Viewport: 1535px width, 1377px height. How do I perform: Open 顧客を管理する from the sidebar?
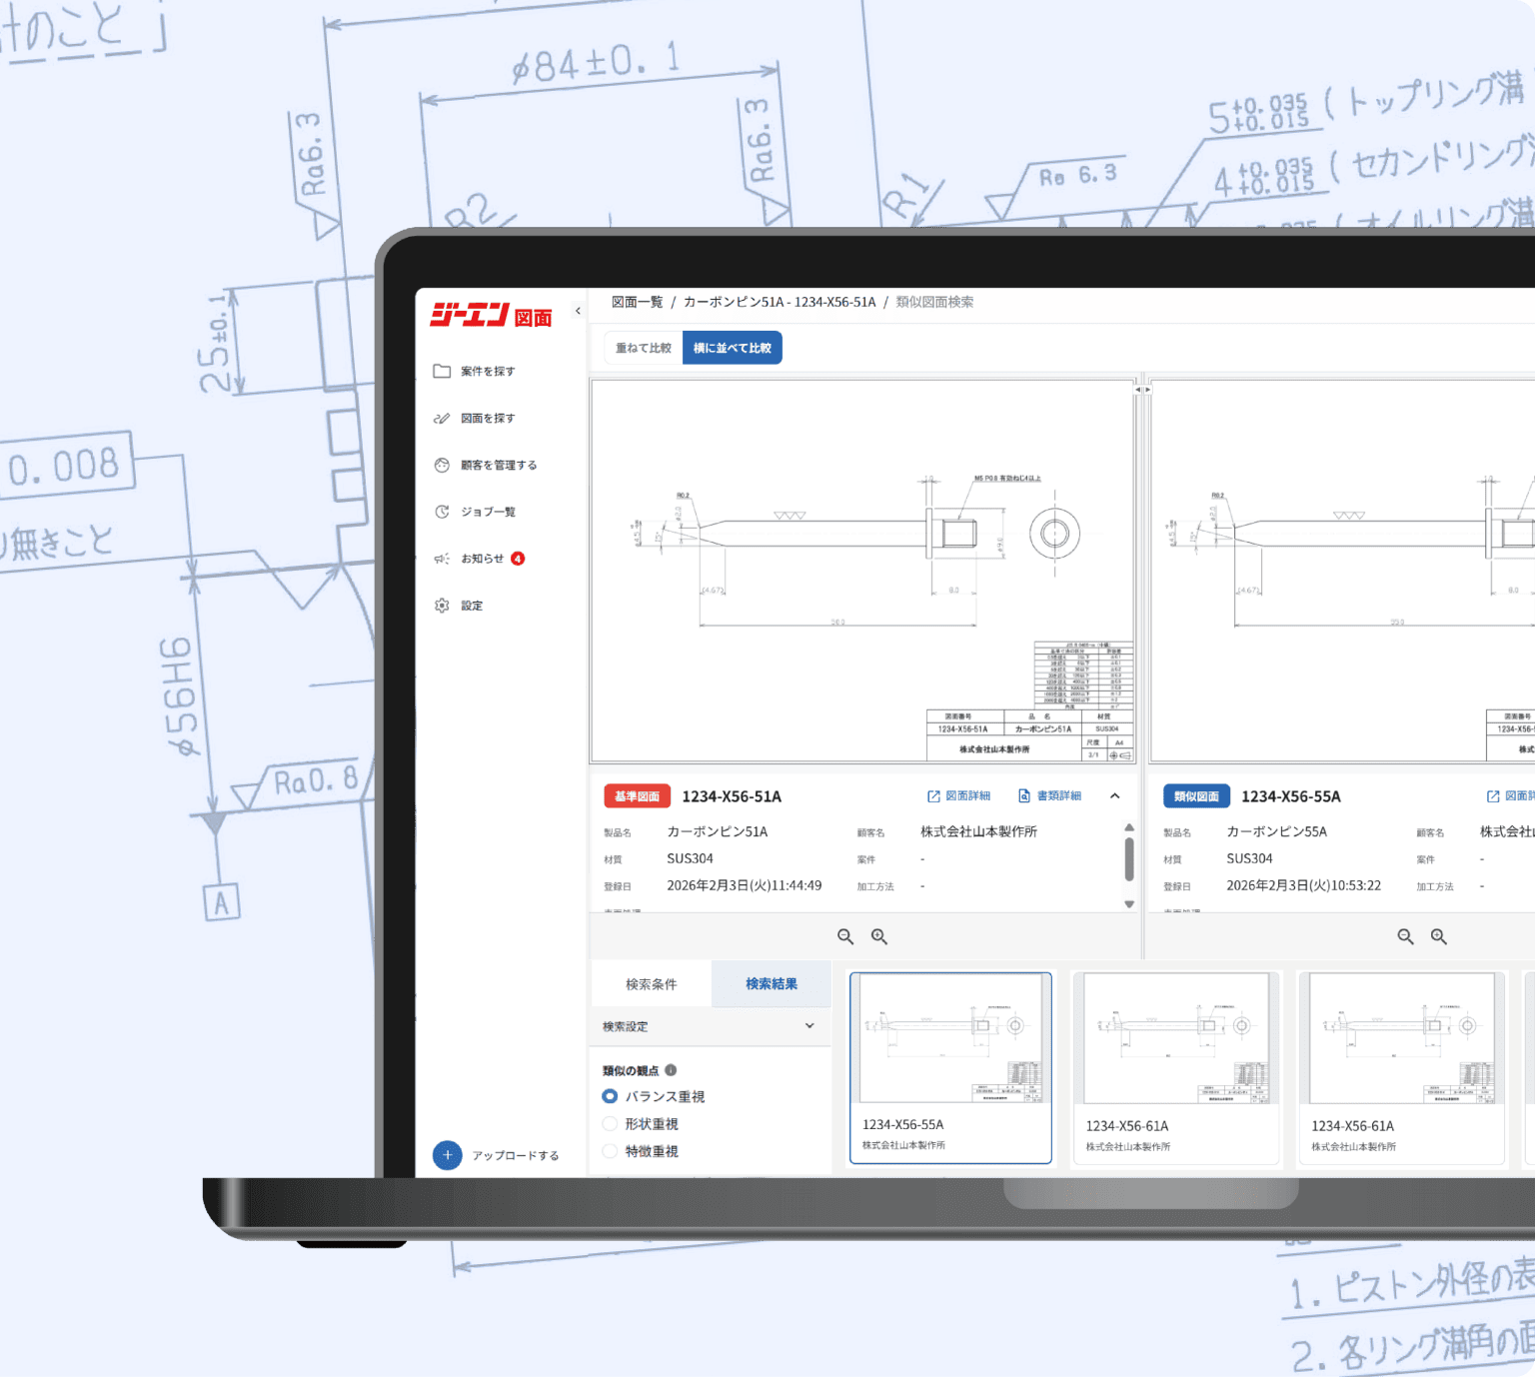pyautogui.click(x=442, y=466)
